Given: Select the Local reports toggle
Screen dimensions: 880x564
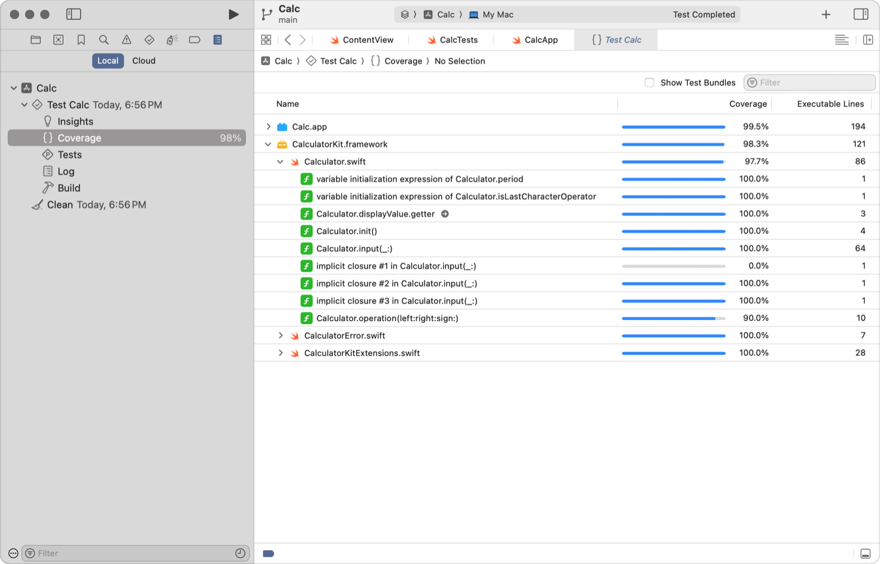Looking at the screenshot, I should (x=107, y=60).
